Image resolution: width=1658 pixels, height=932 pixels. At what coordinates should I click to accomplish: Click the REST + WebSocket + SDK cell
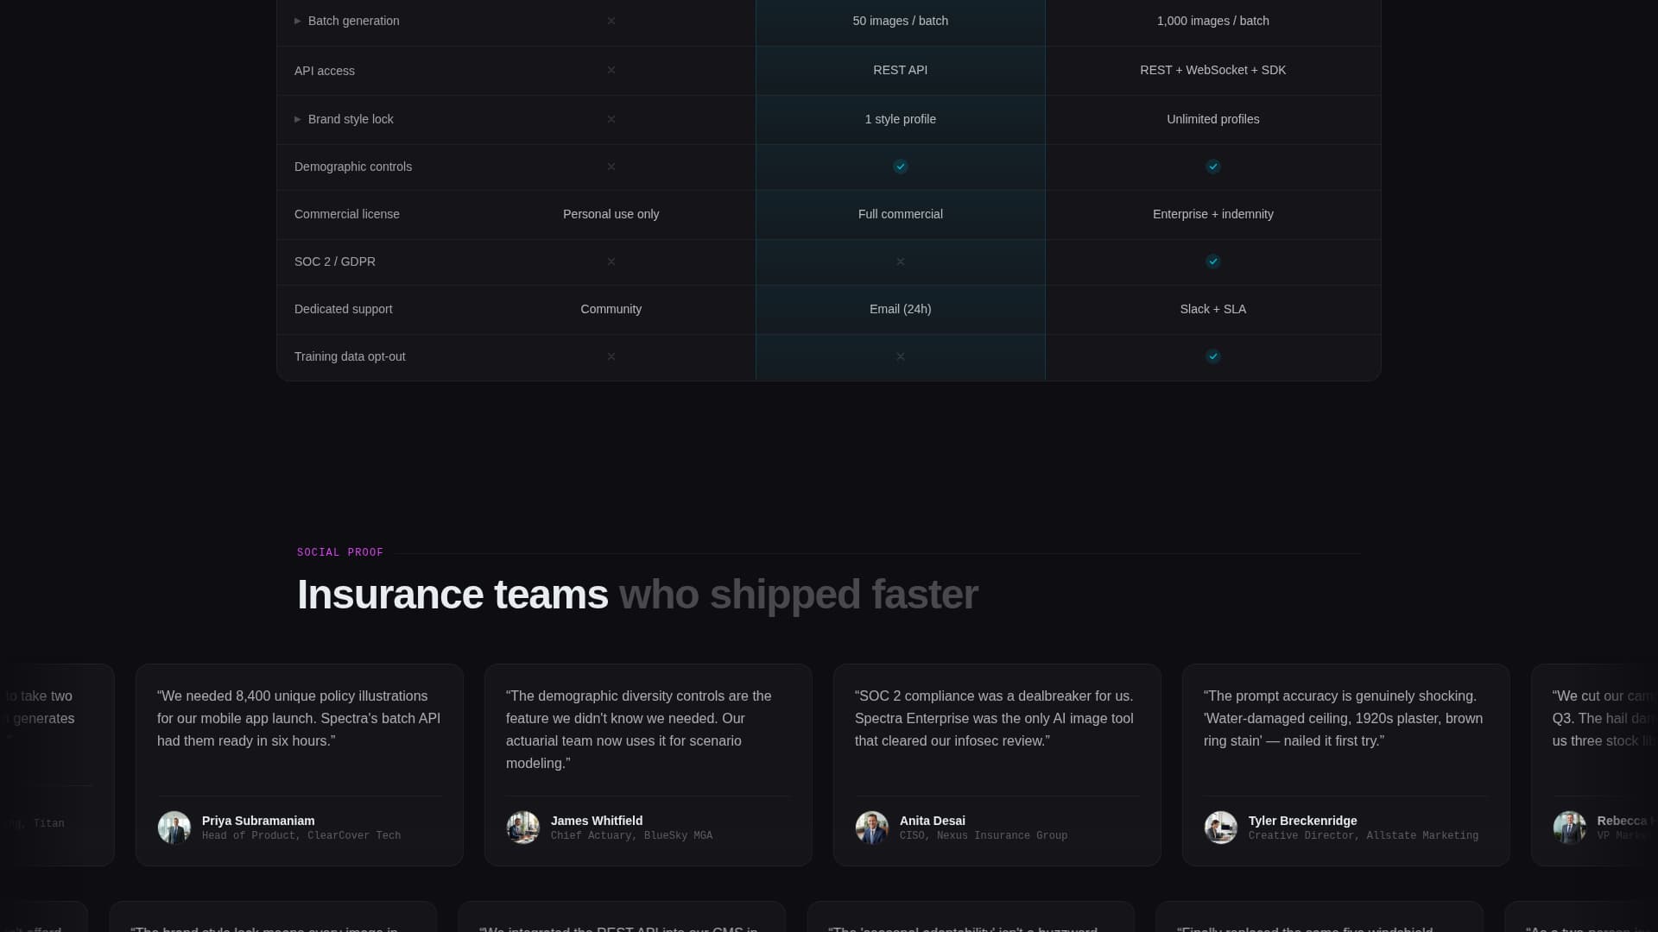[1213, 70]
